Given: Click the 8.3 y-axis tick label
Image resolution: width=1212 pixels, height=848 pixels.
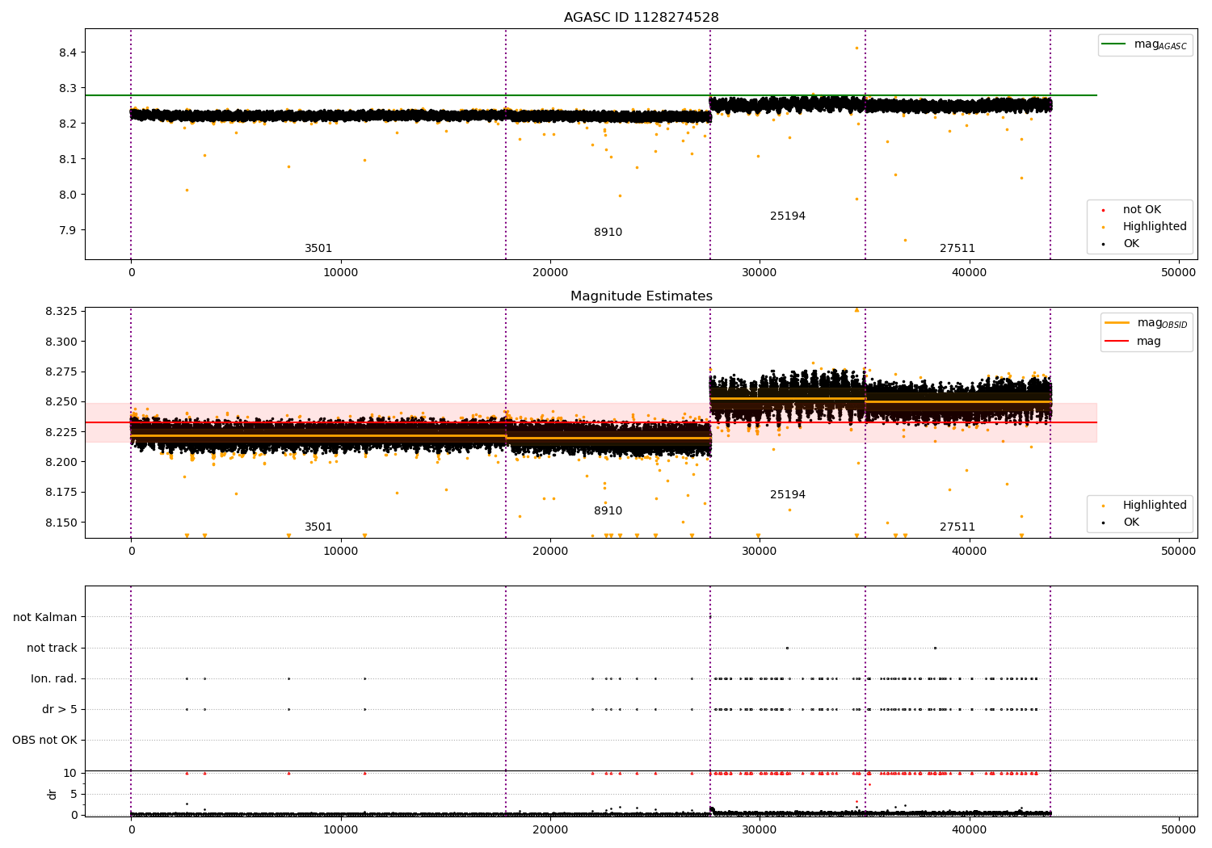Looking at the screenshot, I should pos(68,88).
